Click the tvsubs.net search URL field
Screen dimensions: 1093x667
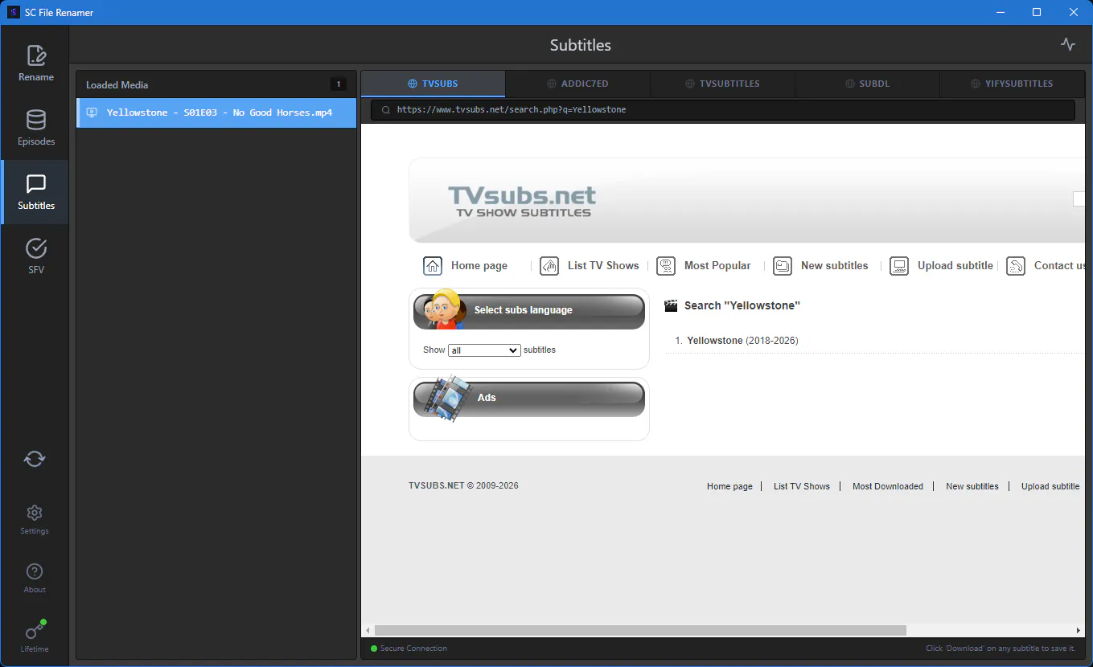[x=723, y=110]
